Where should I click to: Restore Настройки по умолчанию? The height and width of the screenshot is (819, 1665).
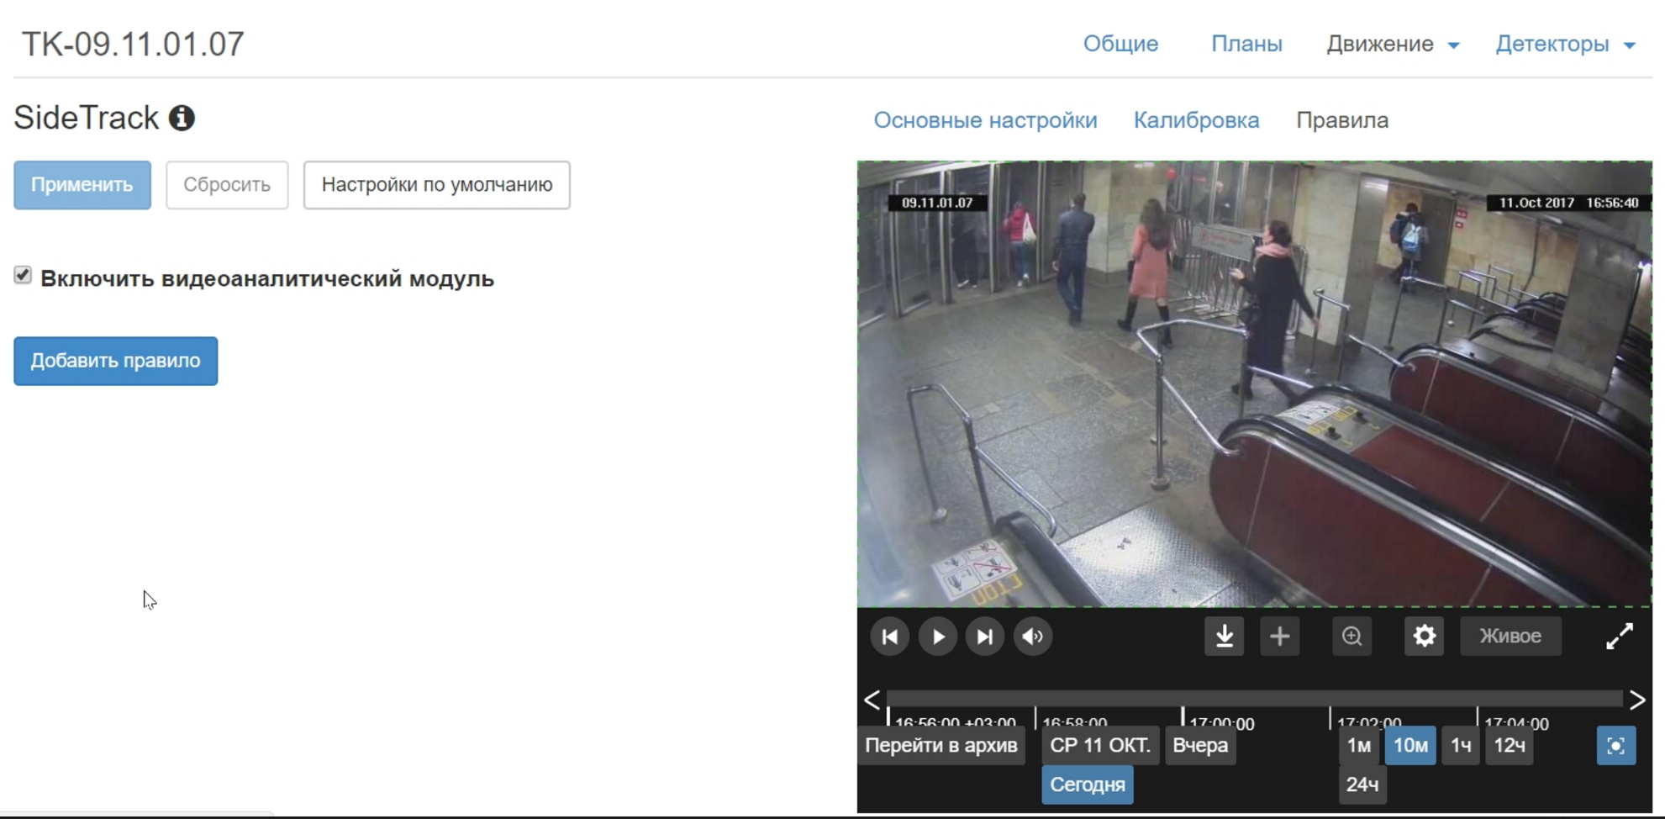[437, 185]
